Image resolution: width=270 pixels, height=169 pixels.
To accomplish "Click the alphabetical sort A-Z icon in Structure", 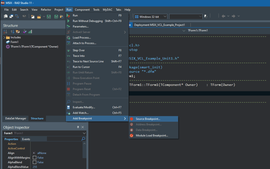I will (x=5, y=32).
